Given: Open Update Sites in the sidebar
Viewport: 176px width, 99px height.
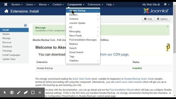Looking at the screenshot, I should click(x=14, y=59).
